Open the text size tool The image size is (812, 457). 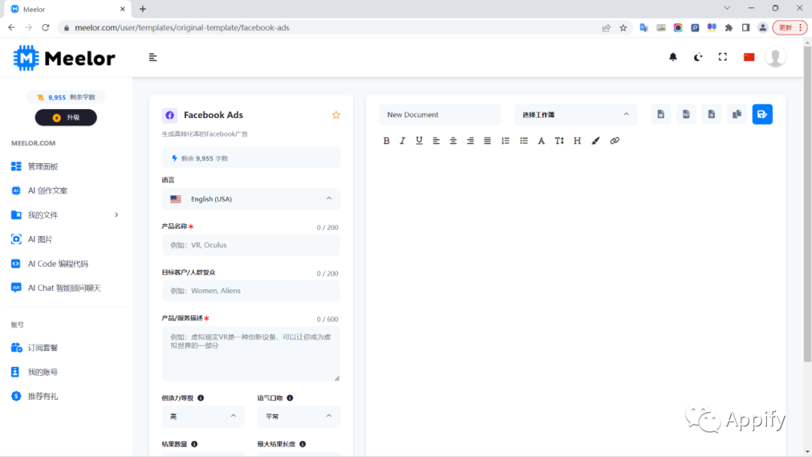coord(559,141)
